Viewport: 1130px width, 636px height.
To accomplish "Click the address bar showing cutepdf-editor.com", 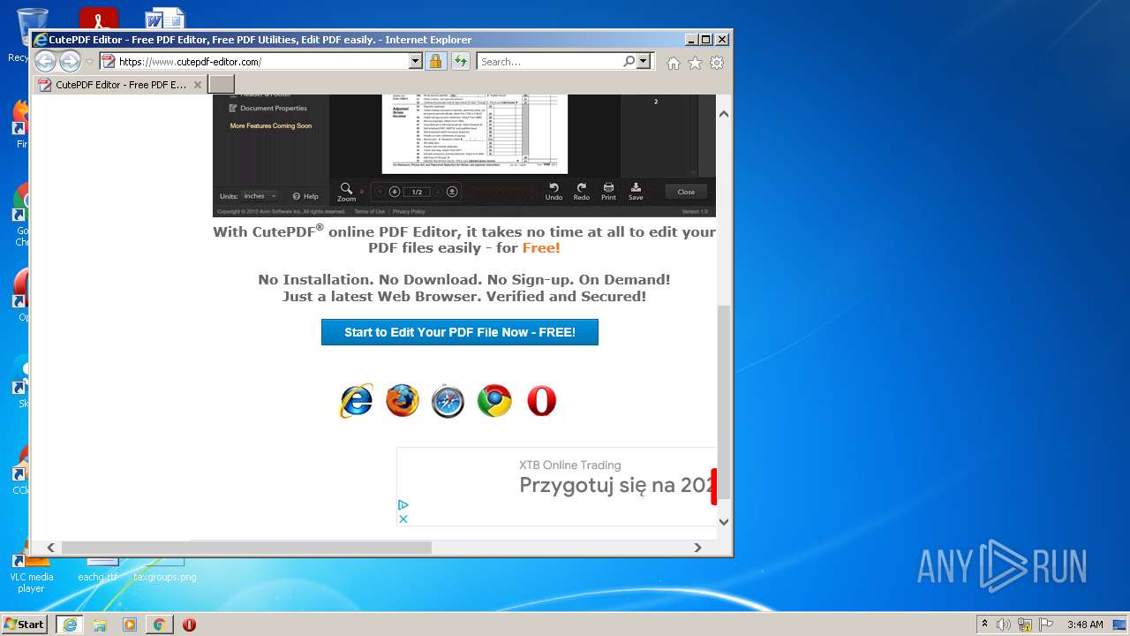I will [253, 62].
